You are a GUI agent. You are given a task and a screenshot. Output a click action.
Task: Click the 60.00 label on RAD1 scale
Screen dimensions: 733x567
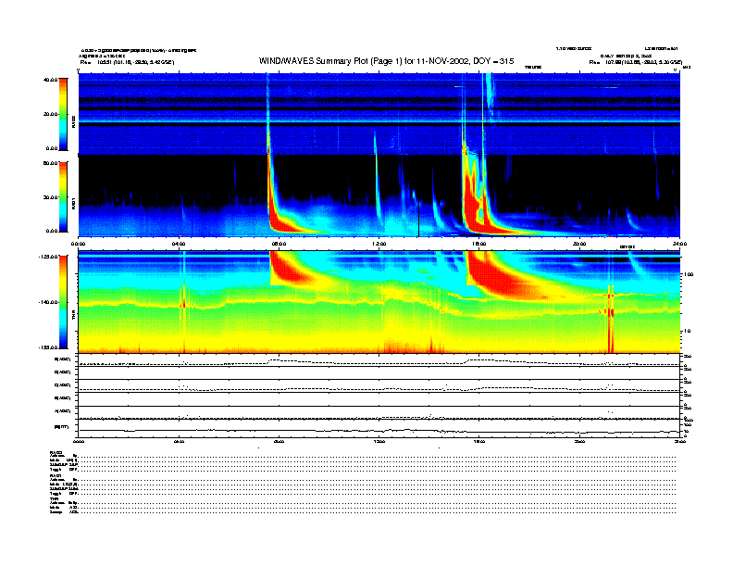click(51, 163)
